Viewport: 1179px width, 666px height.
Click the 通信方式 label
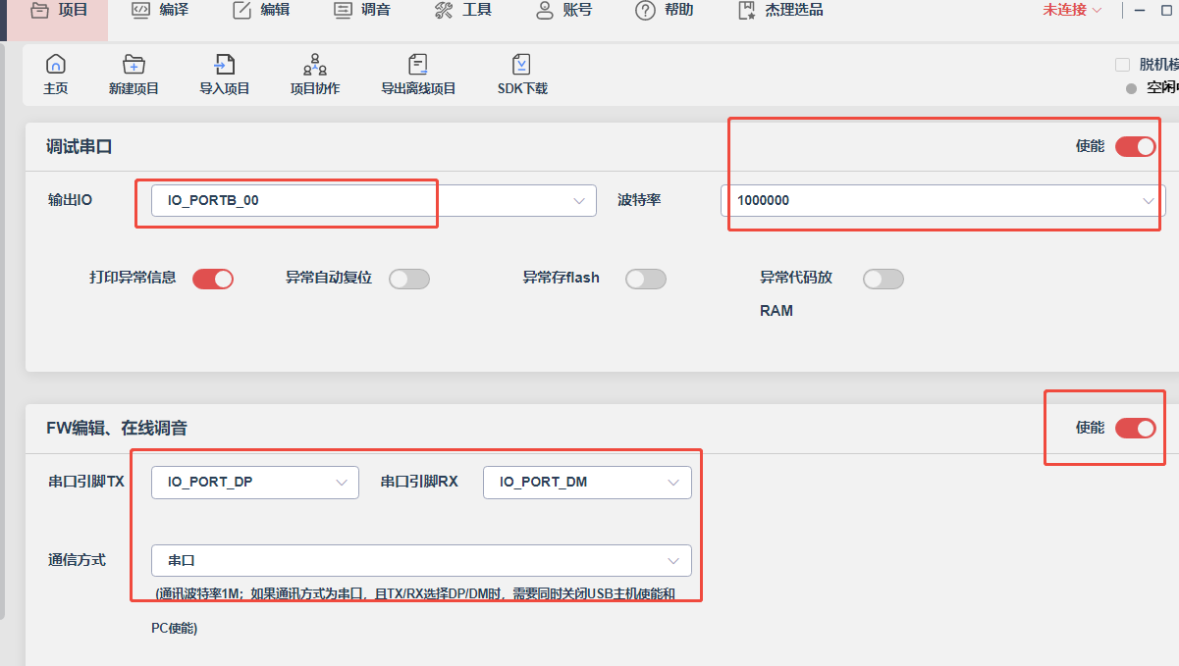tap(78, 560)
